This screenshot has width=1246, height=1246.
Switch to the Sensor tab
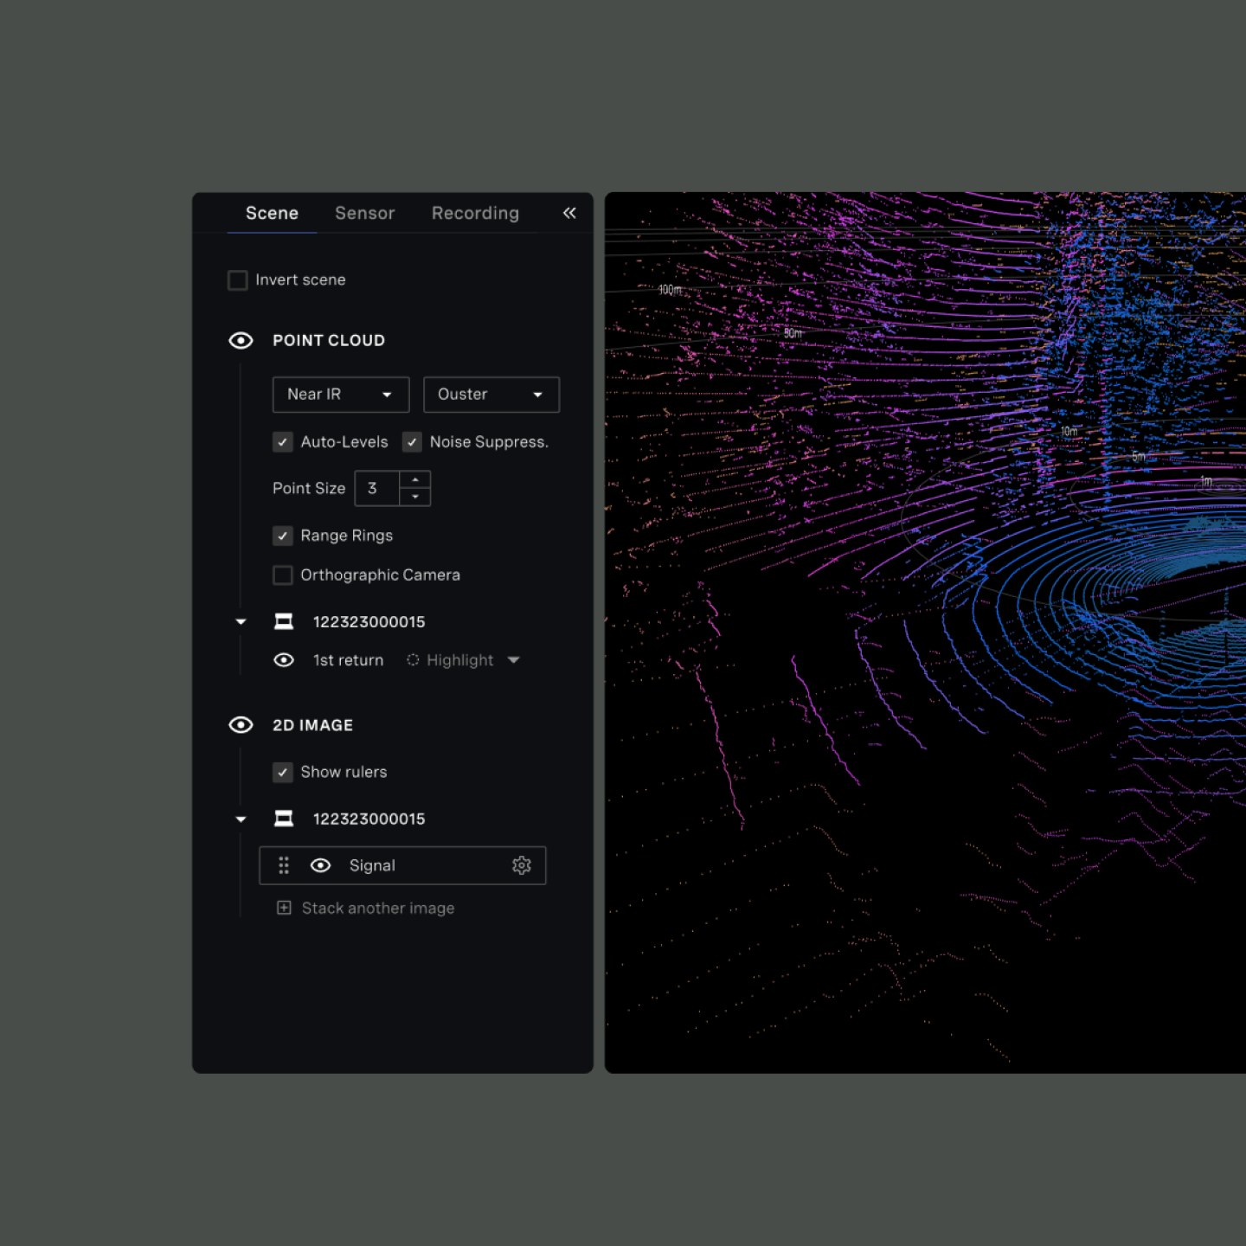coord(364,213)
